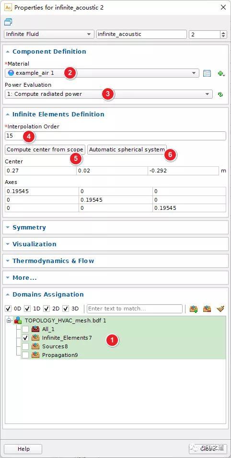Increment the ID number stepper up arrow

(x=223, y=33)
